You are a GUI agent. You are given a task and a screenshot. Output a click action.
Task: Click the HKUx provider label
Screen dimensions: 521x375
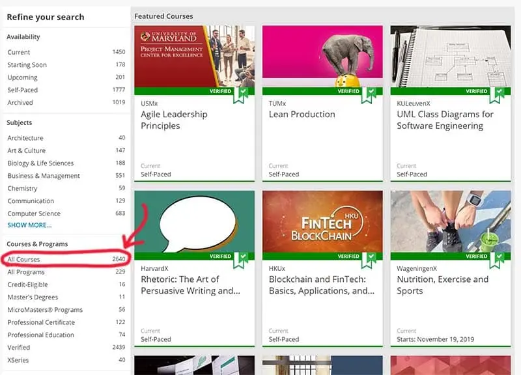pyautogui.click(x=277, y=268)
